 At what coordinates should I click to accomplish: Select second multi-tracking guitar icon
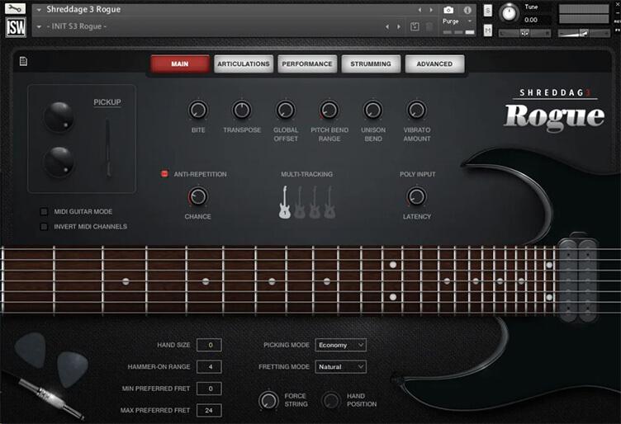point(300,202)
